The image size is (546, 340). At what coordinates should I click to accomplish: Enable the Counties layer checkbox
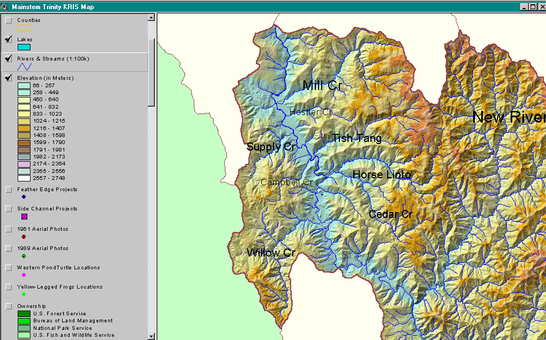(x=9, y=20)
